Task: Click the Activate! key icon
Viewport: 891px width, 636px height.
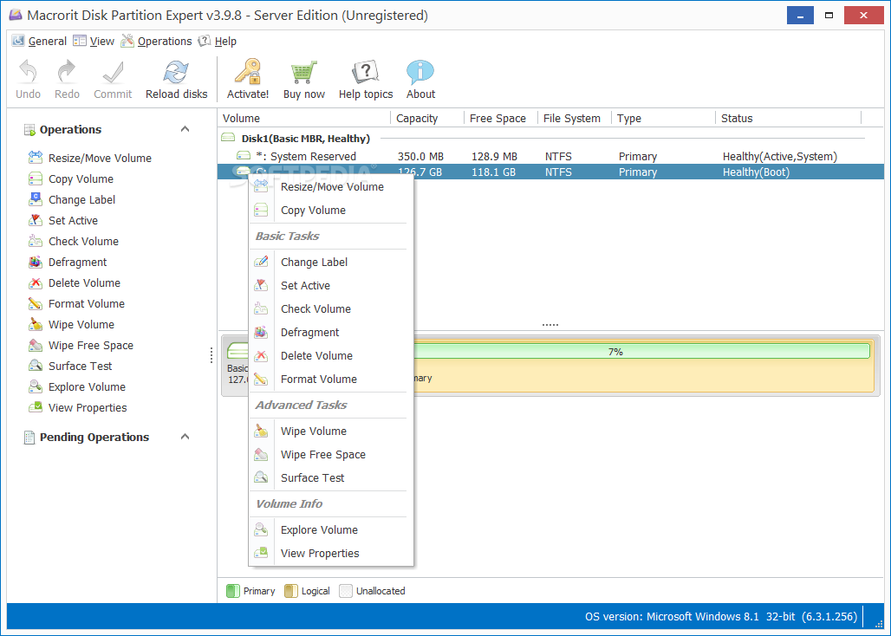Action: pyautogui.click(x=248, y=73)
